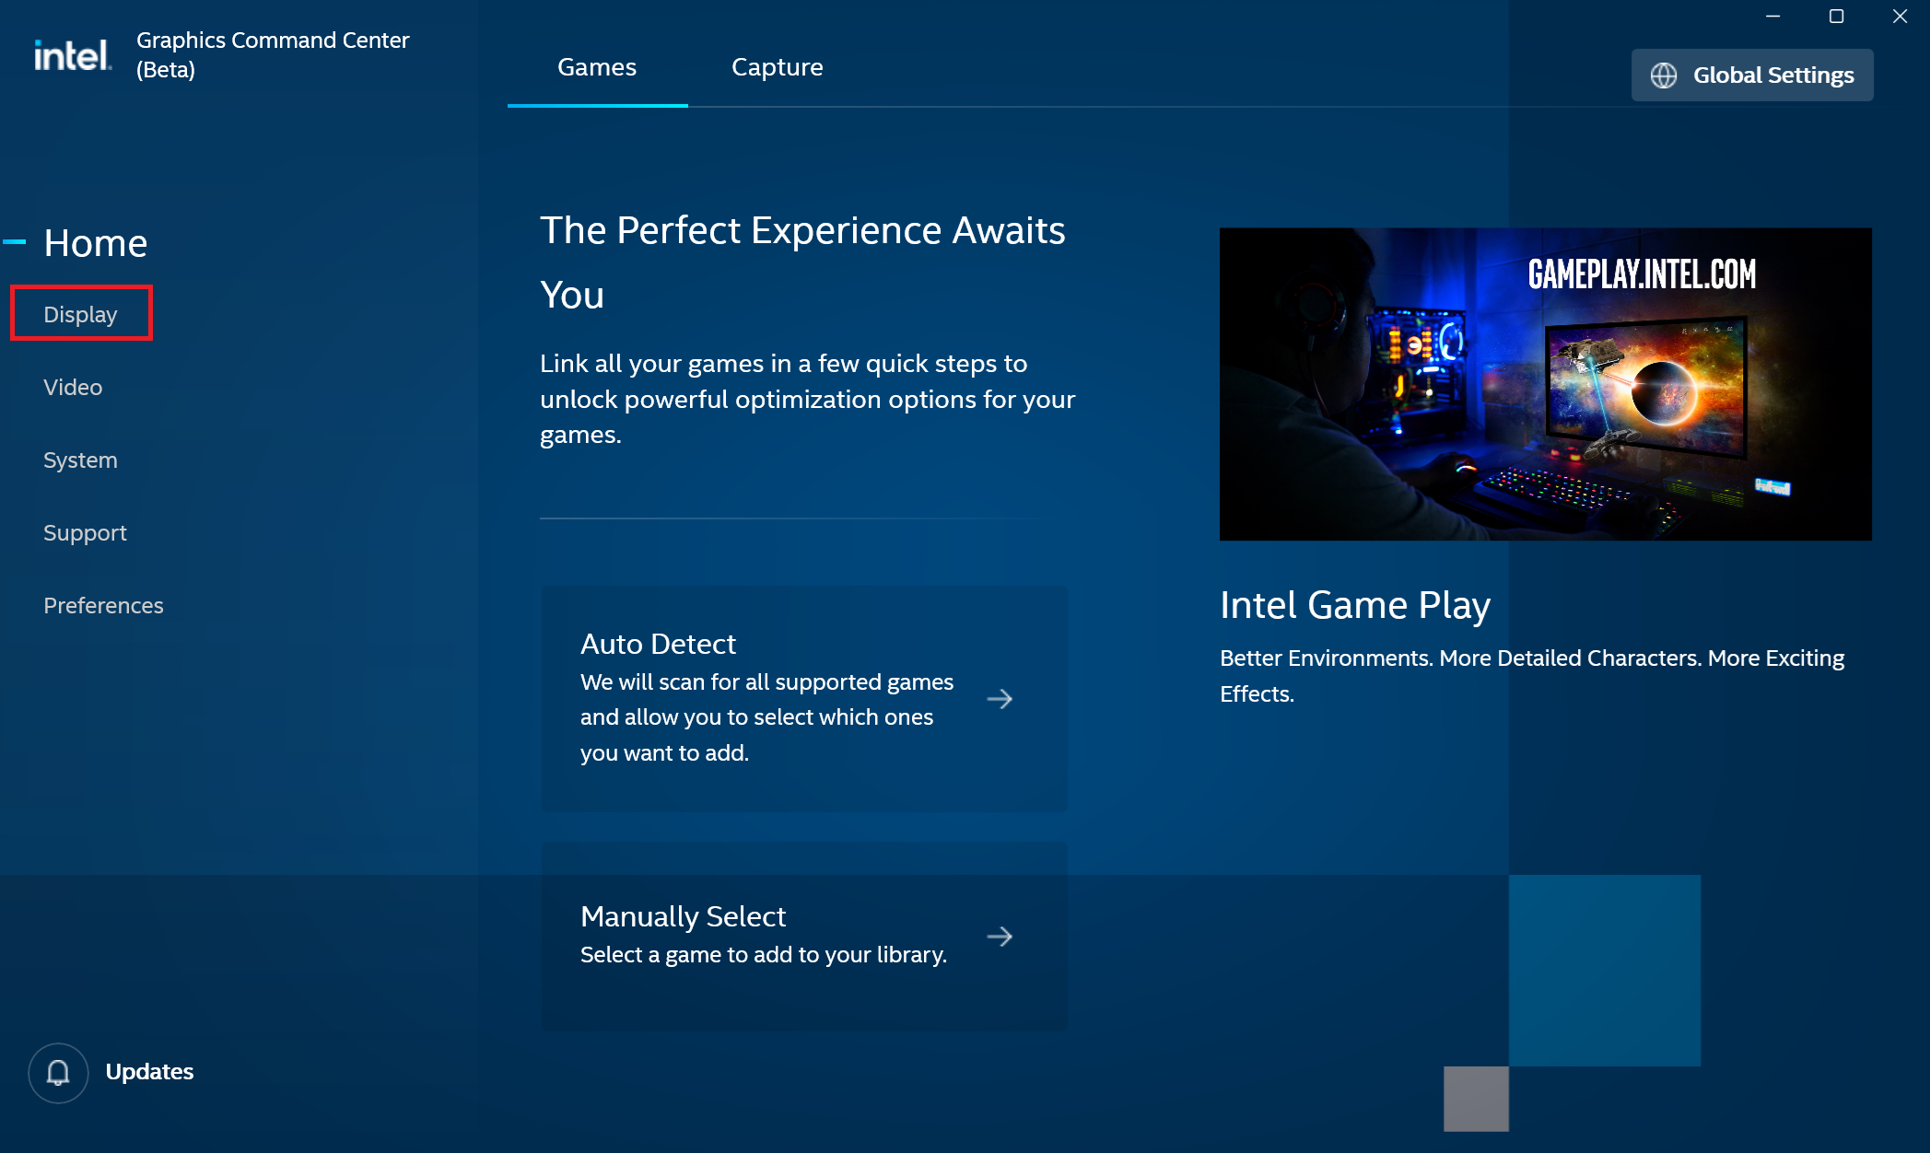The height and width of the screenshot is (1153, 1930).
Task: Close the Graphics Command Center window
Action: coord(1900,17)
